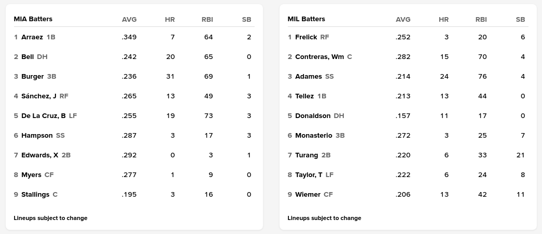Select Burger from the MIA lineup
Viewport: 542px width, 234px height.
tap(33, 77)
